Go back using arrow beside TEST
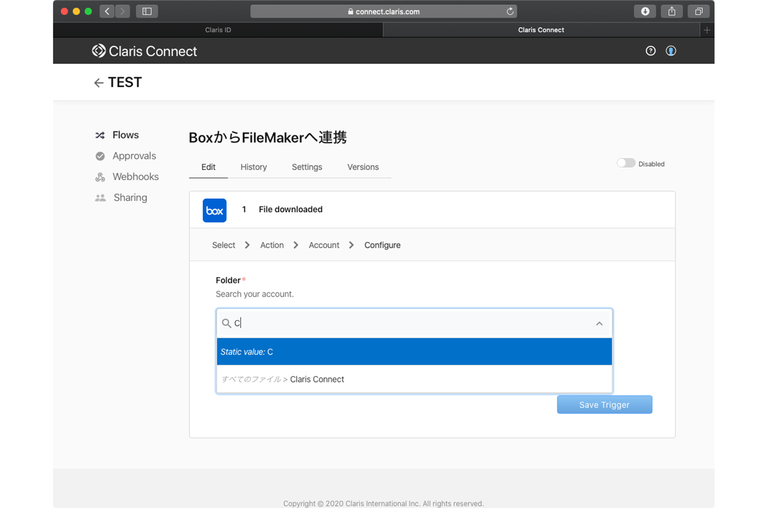Screen dimensions: 767x508 99,83
